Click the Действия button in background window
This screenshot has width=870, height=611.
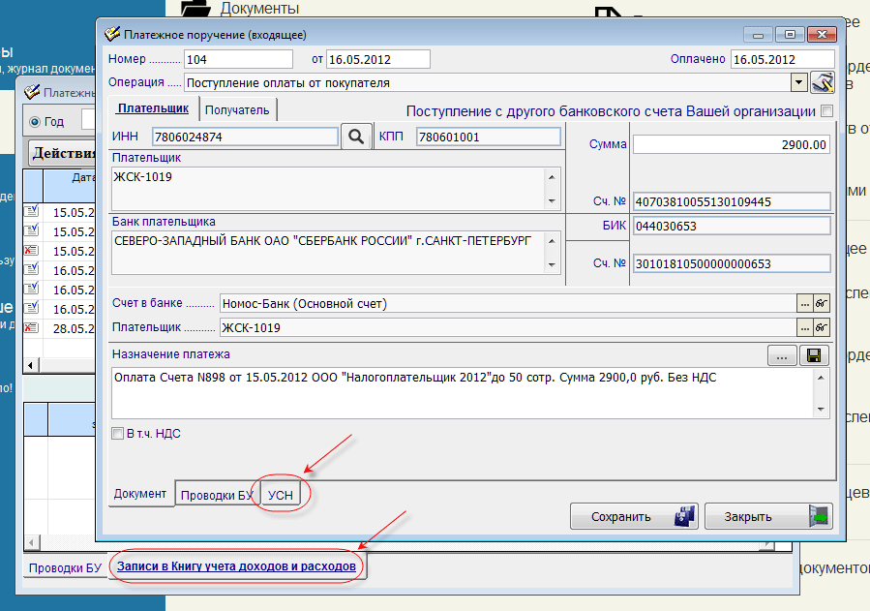pos(64,153)
